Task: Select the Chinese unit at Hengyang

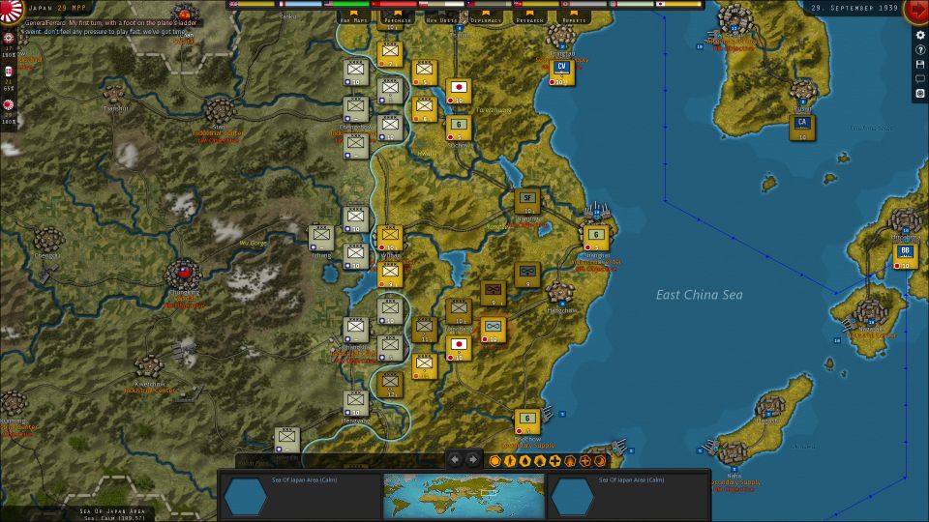Action: click(355, 403)
